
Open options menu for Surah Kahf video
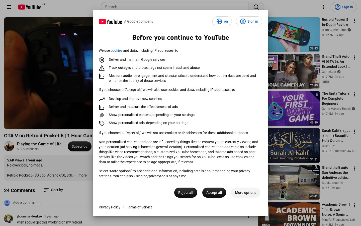[354, 132]
